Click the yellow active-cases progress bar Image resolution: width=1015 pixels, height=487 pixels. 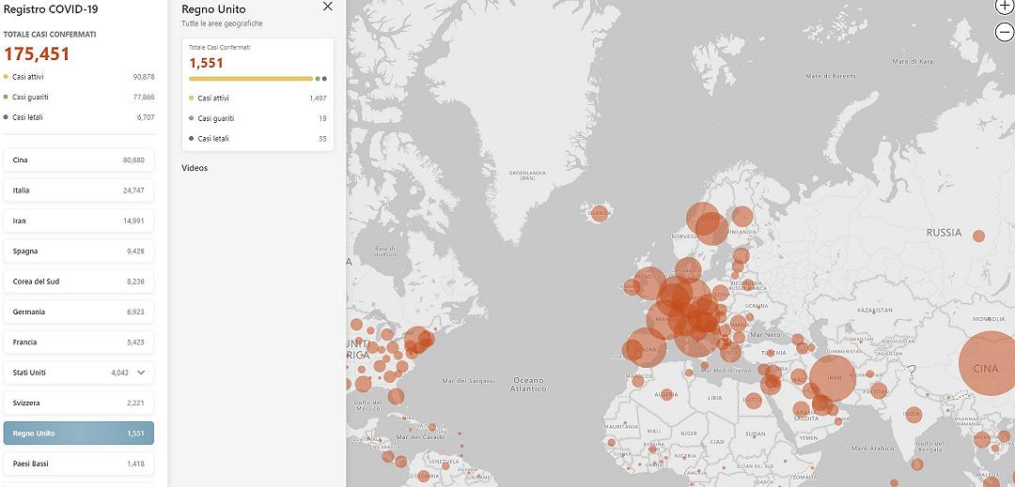(x=251, y=79)
